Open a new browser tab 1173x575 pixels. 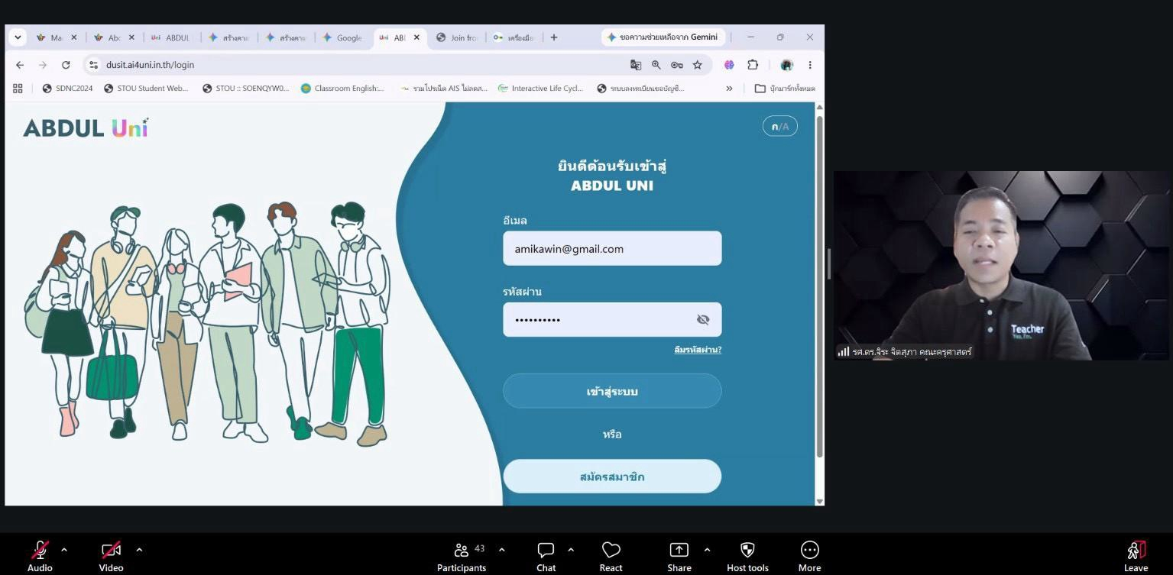(554, 37)
